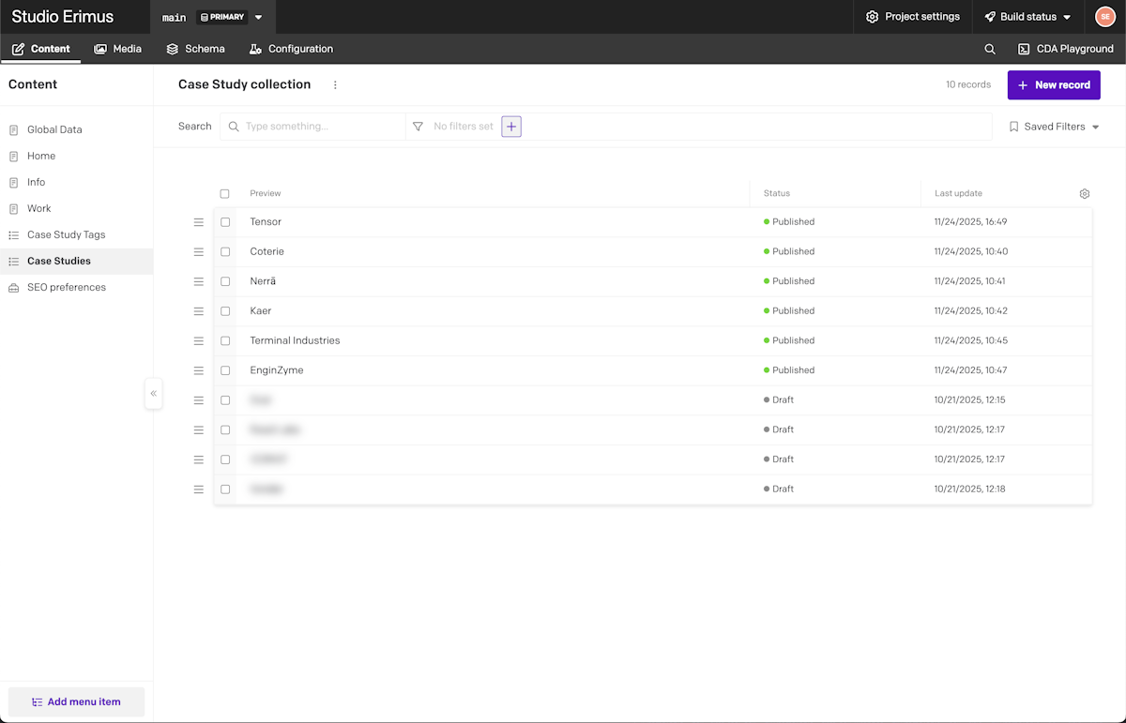The width and height of the screenshot is (1126, 723).
Task: Grab the drag handle for Tensor row
Action: point(199,222)
